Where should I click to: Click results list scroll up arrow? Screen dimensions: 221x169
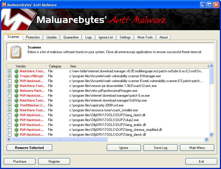(211, 66)
